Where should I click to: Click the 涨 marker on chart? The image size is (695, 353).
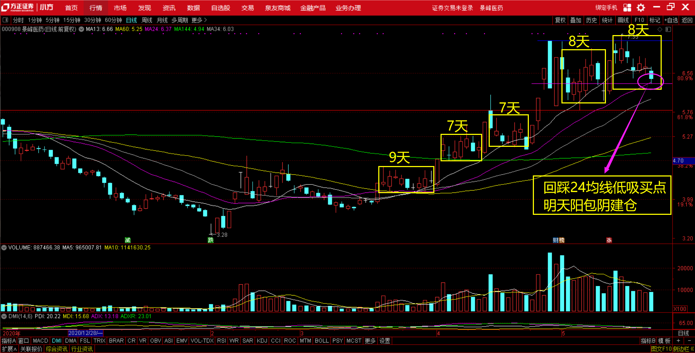click(x=609, y=240)
